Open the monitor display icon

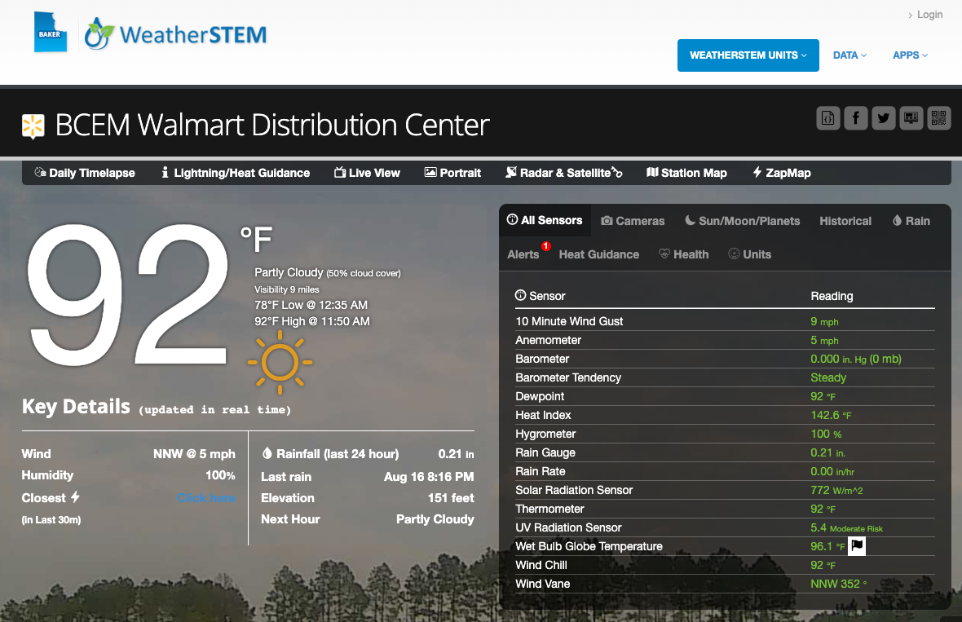[x=911, y=117]
